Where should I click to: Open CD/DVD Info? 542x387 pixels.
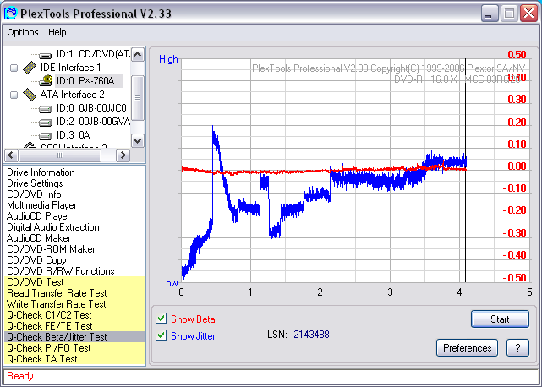(x=34, y=194)
